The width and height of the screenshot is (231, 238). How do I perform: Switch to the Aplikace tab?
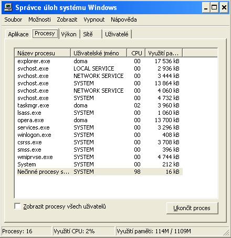(x=18, y=34)
